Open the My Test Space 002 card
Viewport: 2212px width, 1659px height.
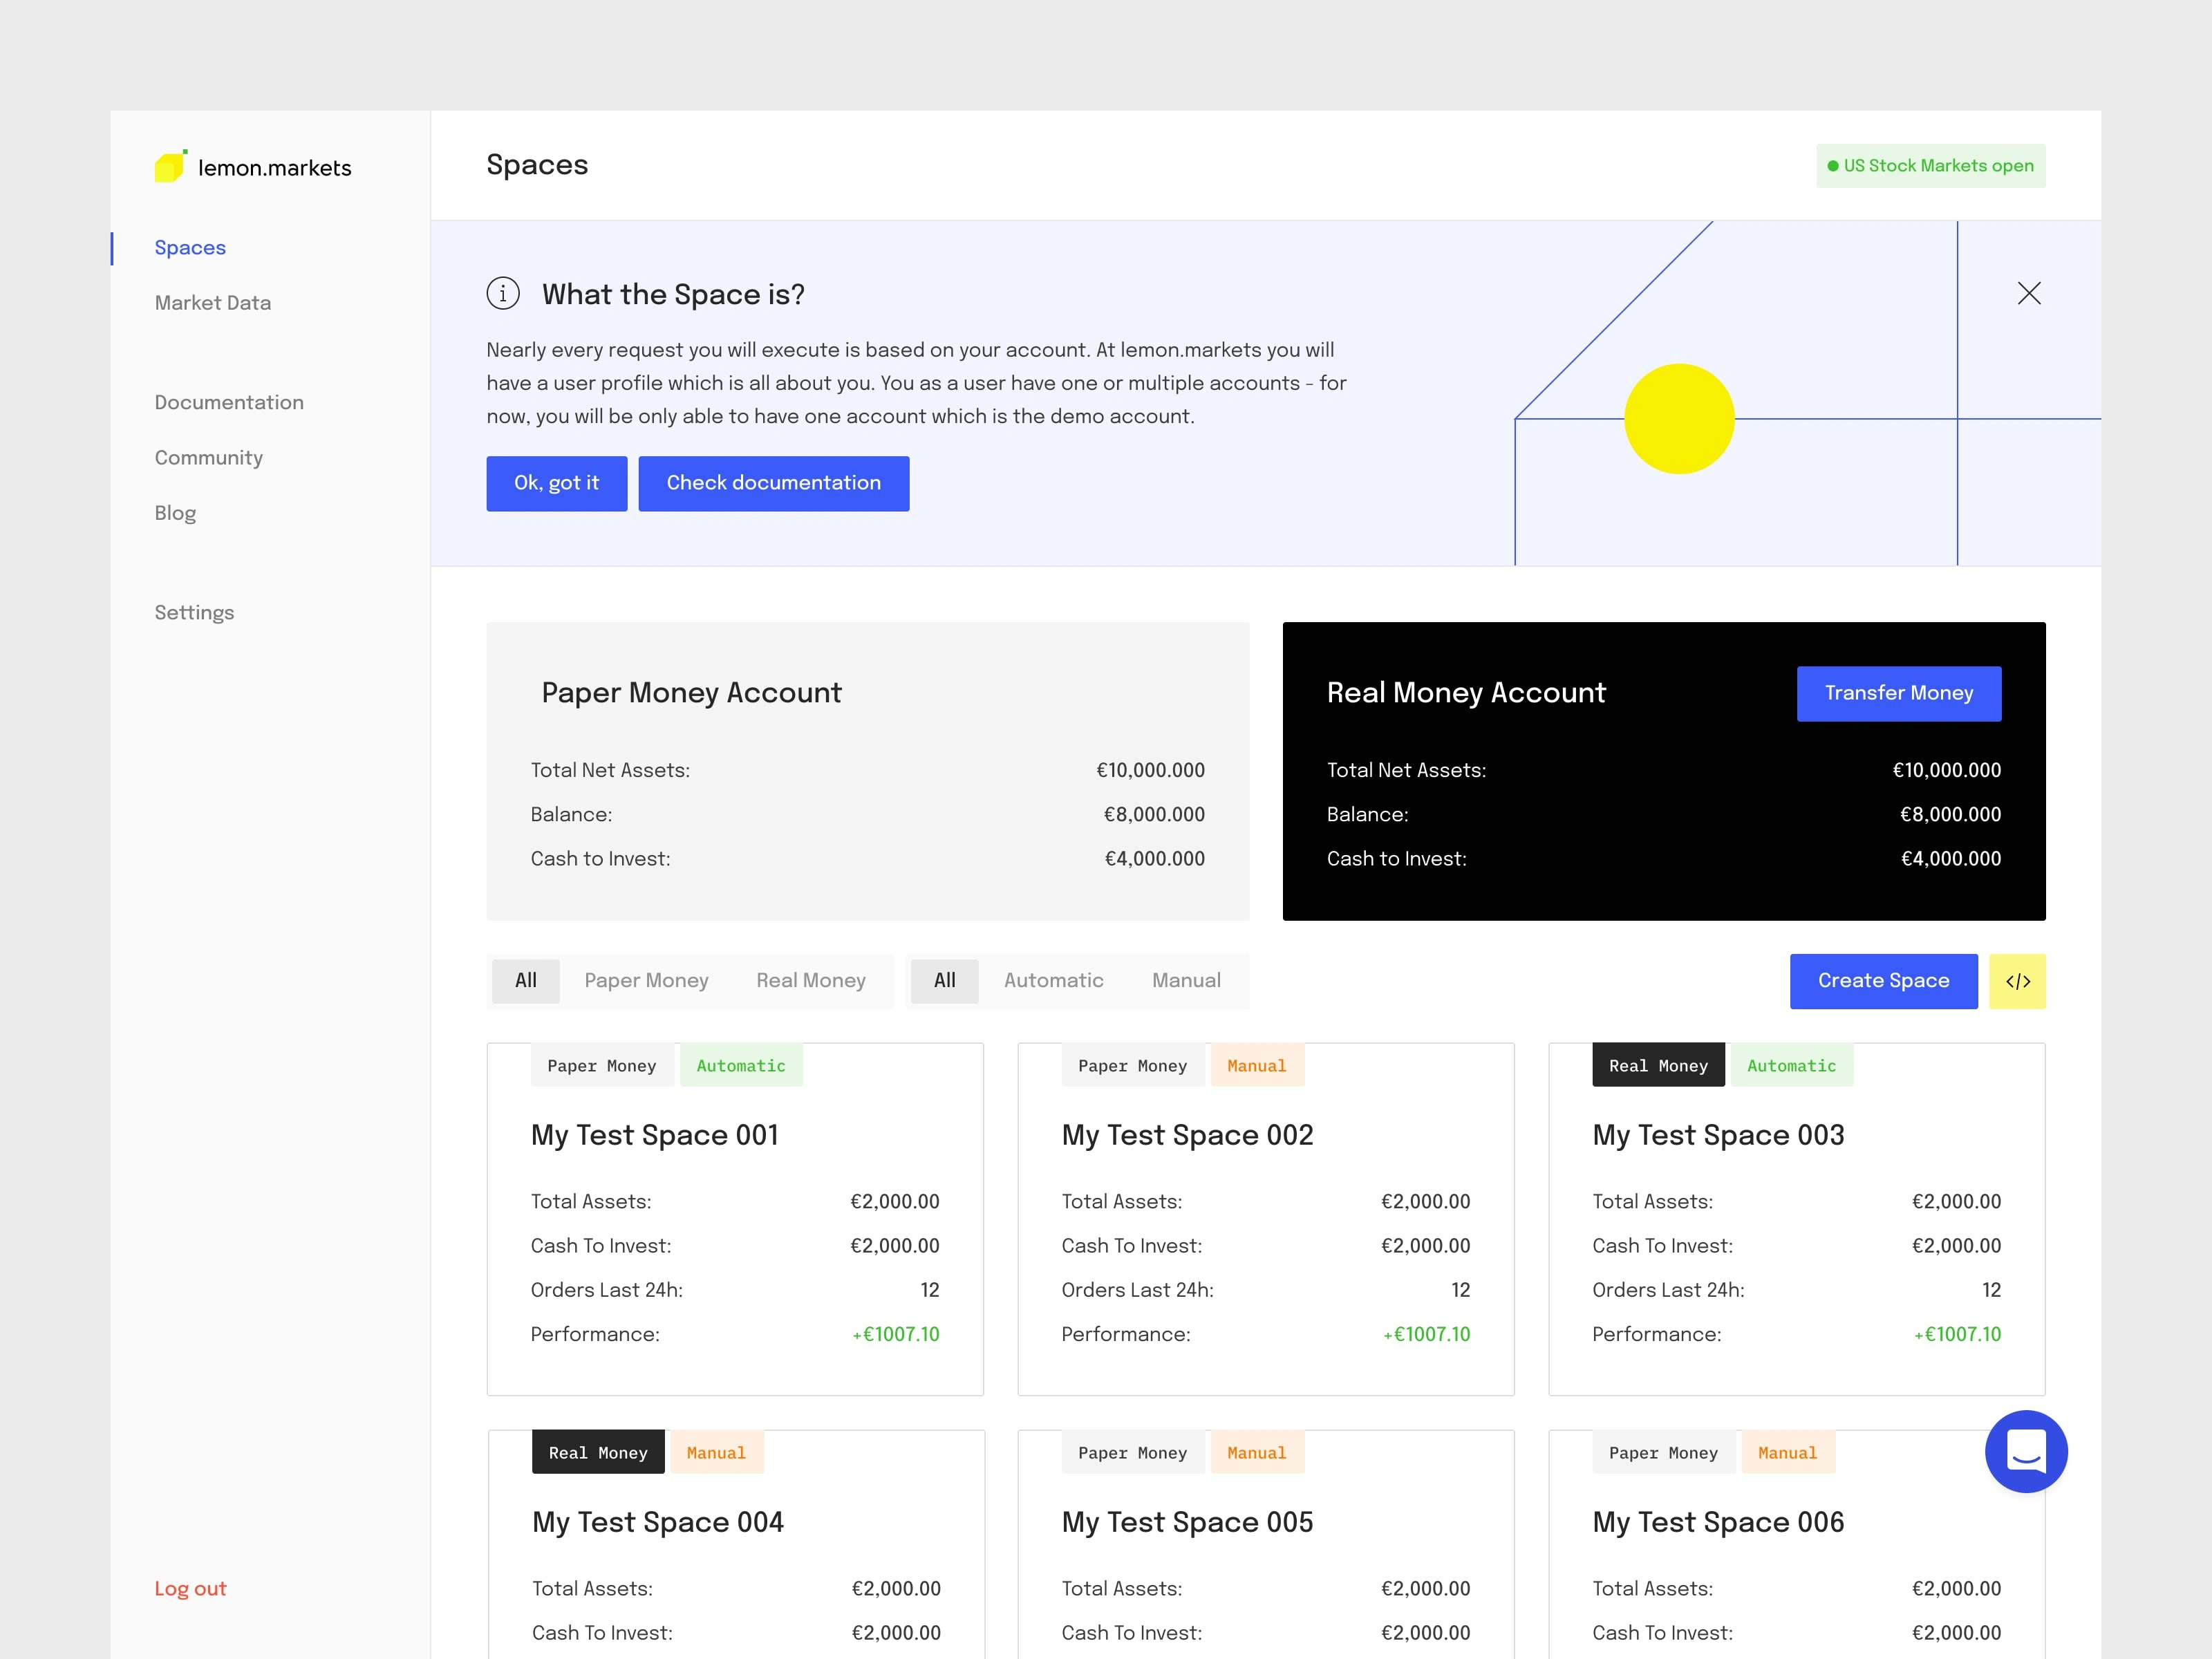tap(1266, 1219)
